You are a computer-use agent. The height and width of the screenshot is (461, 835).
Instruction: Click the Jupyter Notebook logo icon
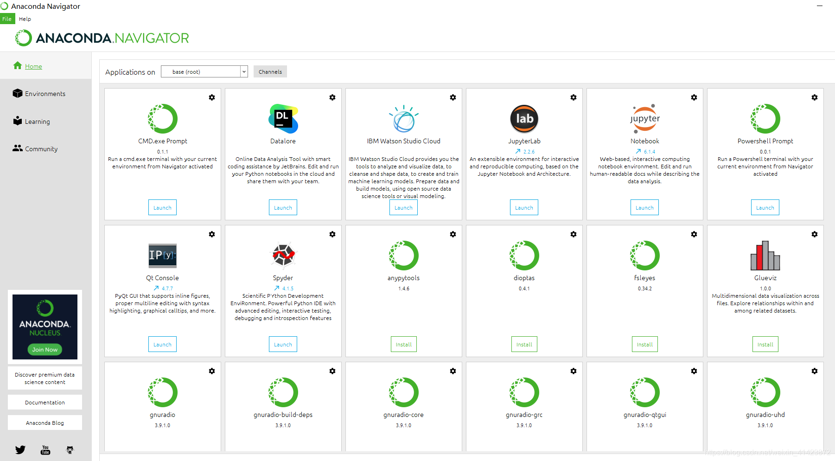pyautogui.click(x=645, y=119)
